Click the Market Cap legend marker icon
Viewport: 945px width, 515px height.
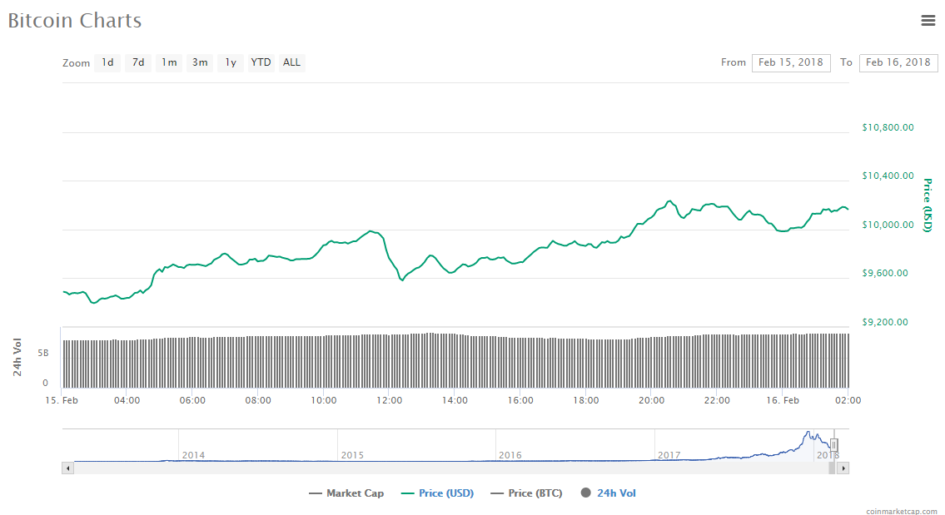coord(317,493)
